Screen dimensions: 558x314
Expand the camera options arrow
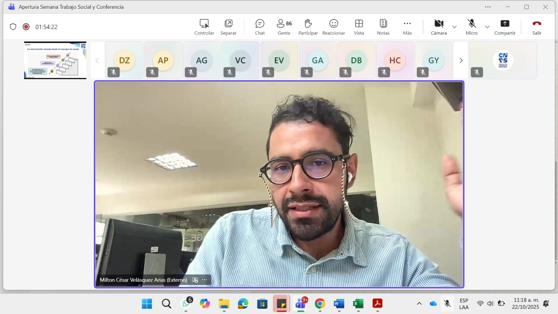point(454,27)
